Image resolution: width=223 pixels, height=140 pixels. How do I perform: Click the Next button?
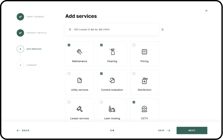(x=192, y=130)
